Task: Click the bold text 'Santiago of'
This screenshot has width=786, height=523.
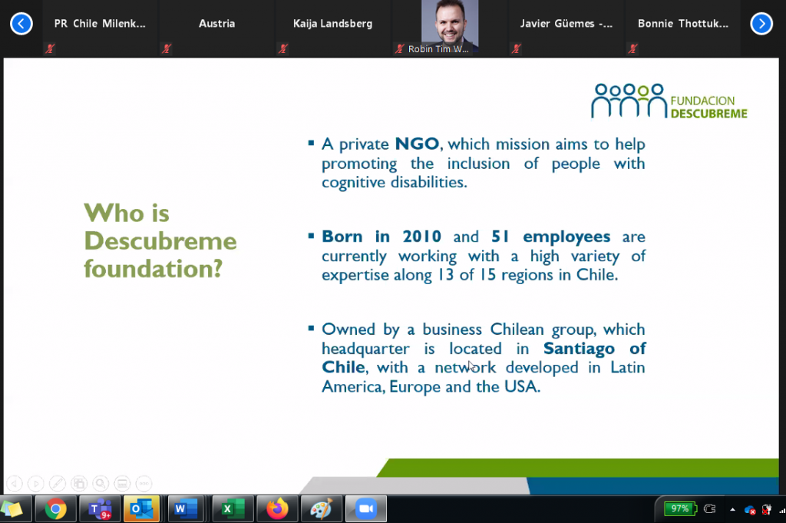Action: (x=595, y=348)
